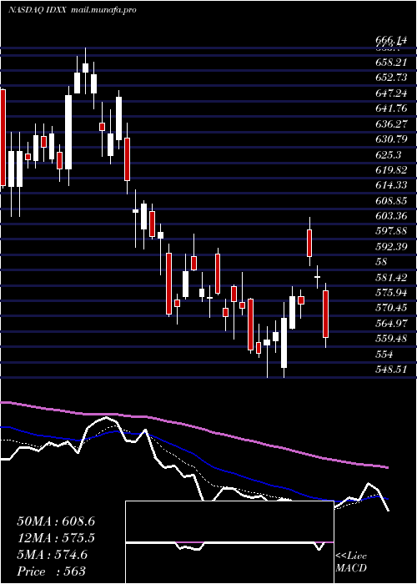Select the 570.45 price axis label
Viewport: 417px width, 584px height.
pos(391,308)
